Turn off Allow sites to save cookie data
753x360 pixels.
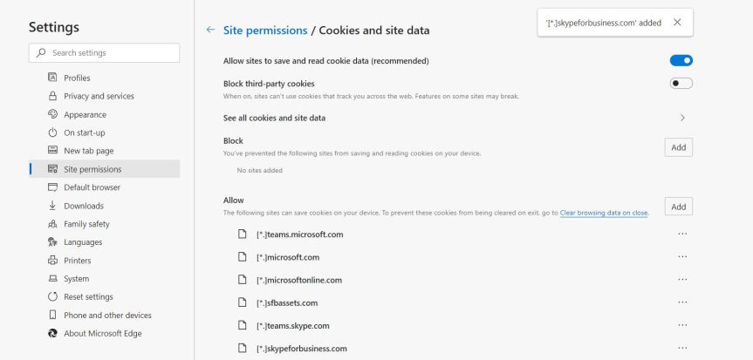tap(681, 61)
